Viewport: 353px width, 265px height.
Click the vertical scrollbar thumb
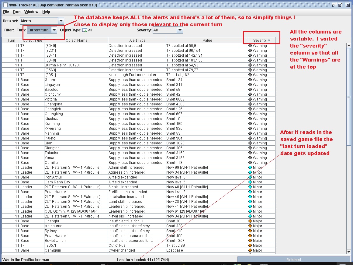(348, 97)
